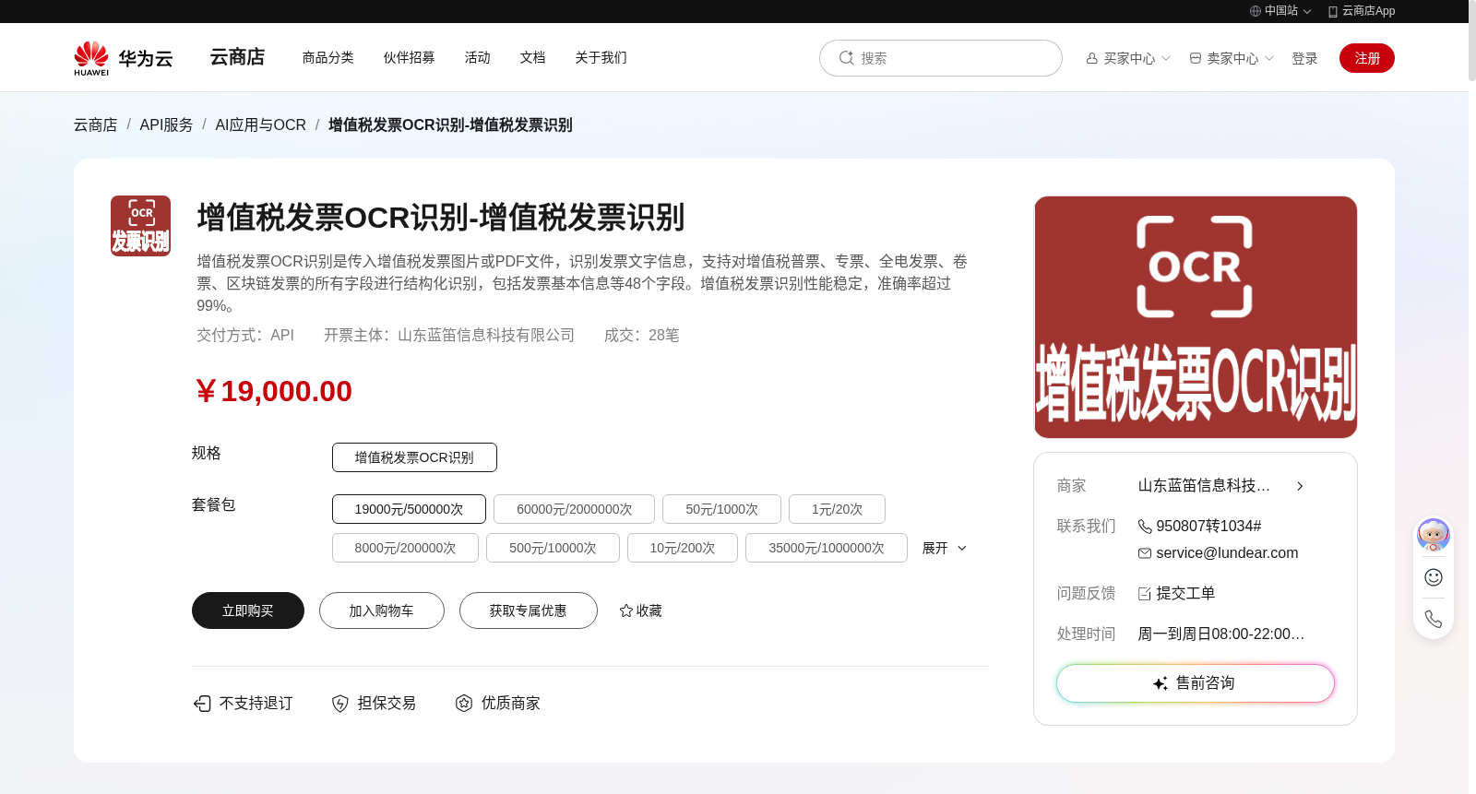The width and height of the screenshot is (1476, 794).
Task: Click the large OCR product image
Action: (x=1196, y=317)
